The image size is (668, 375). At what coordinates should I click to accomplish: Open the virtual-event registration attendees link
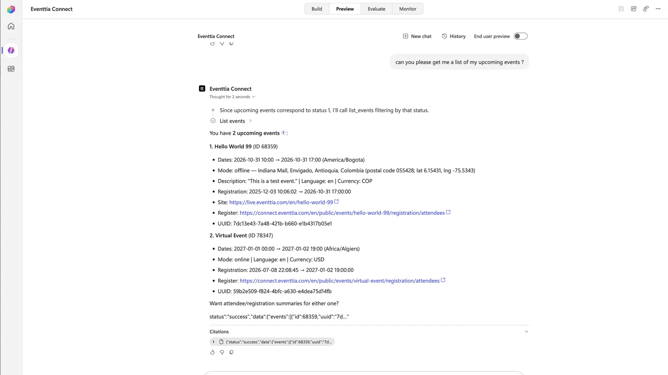coord(340,281)
